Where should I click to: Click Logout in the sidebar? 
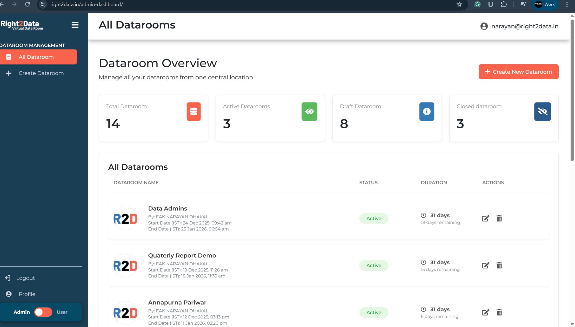click(25, 278)
